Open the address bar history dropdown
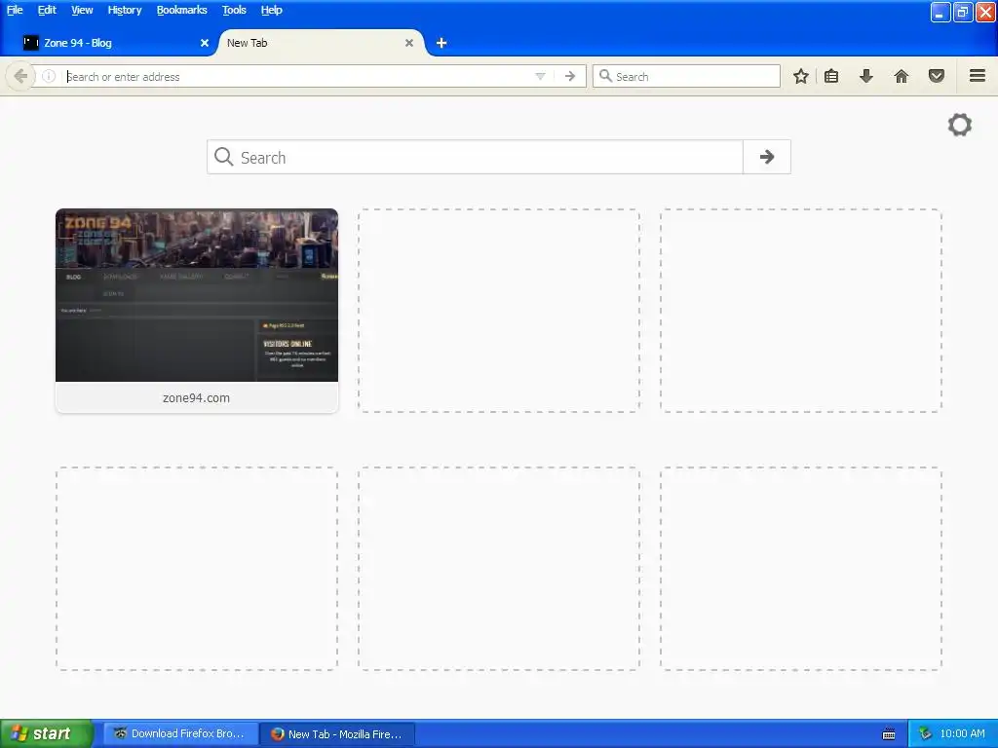Screen dimensions: 998x748 tap(540, 76)
